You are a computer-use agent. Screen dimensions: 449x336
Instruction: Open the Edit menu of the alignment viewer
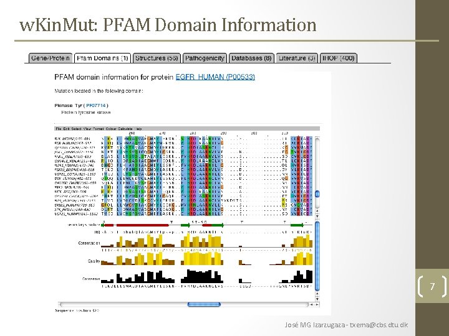pyautogui.click(x=67, y=129)
